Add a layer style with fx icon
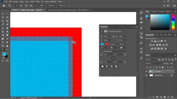 tap(153, 97)
